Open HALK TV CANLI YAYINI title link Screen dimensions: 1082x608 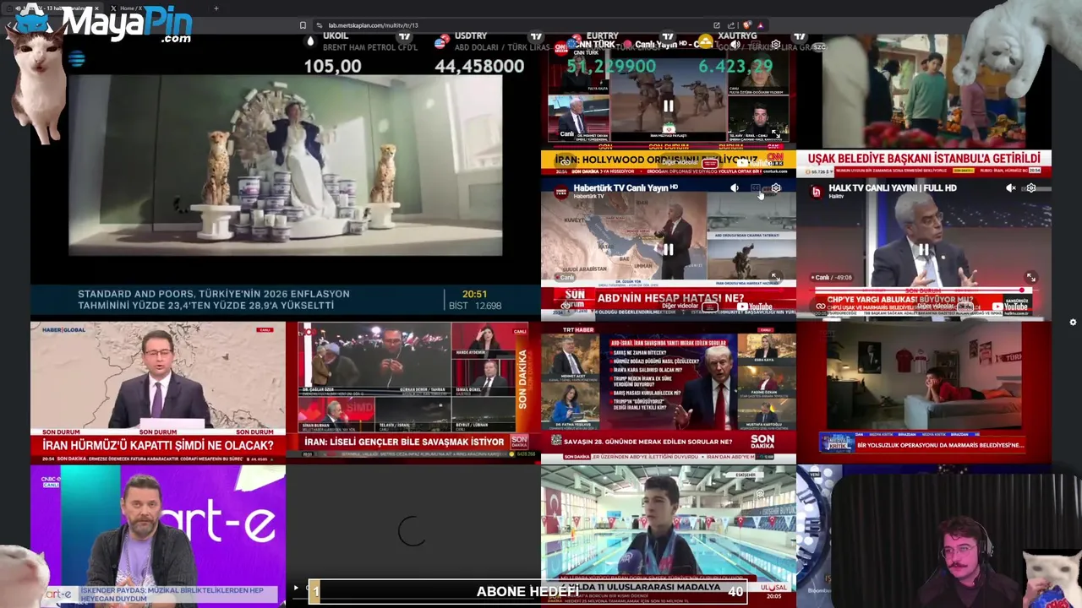point(892,187)
